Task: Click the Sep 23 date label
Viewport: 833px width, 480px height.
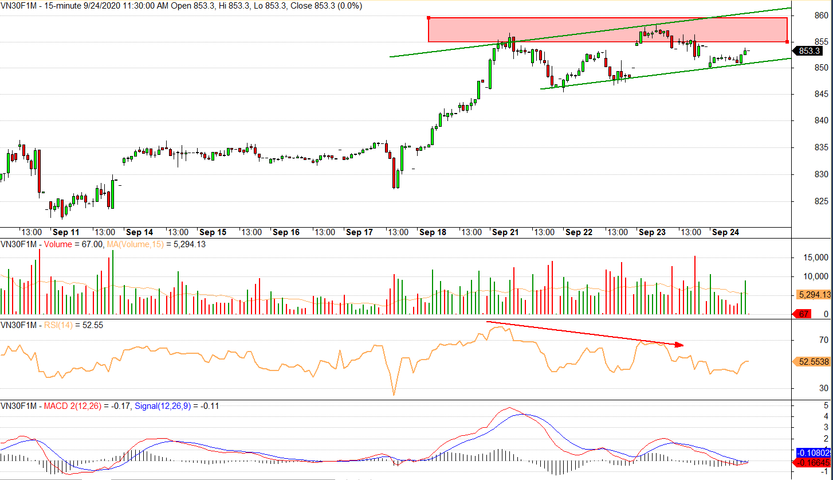Action: tap(652, 232)
